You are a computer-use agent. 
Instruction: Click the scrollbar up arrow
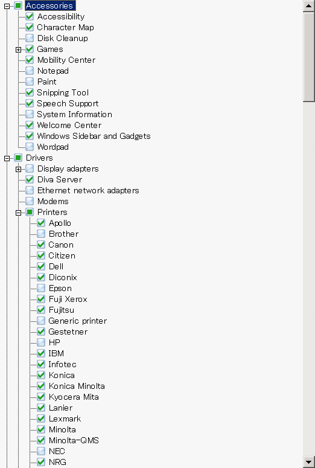(309, 6)
